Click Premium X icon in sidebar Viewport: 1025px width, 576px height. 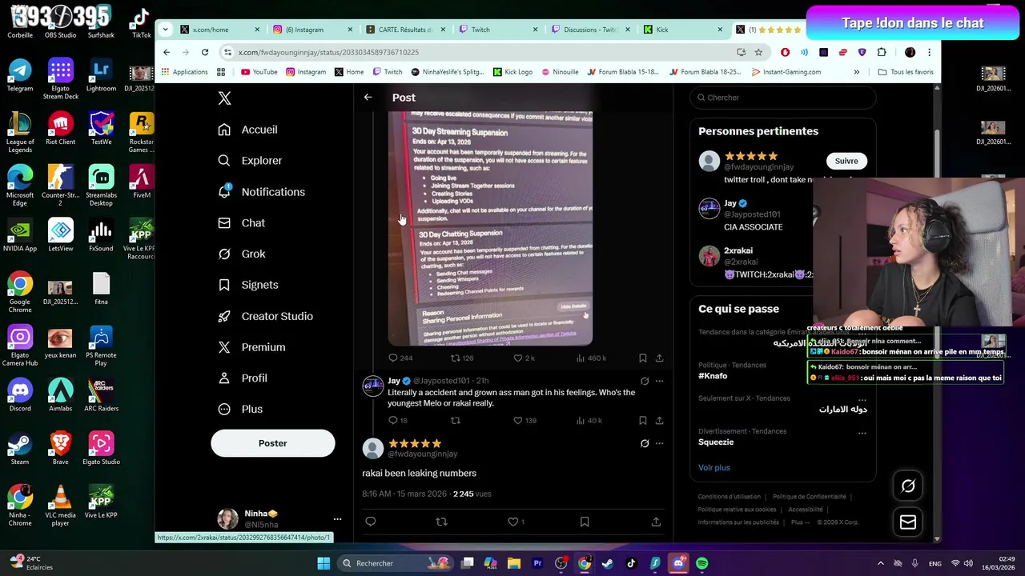tap(224, 347)
